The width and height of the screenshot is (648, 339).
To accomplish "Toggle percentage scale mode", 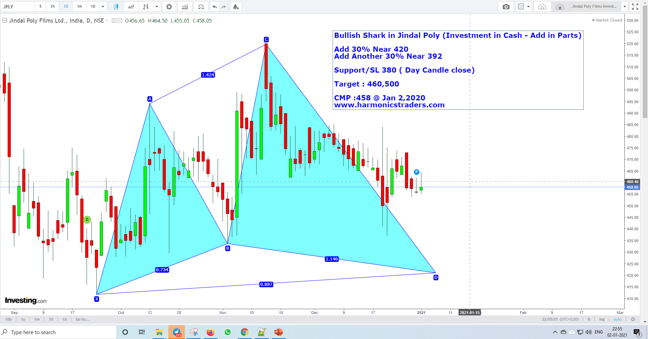I will (x=589, y=319).
